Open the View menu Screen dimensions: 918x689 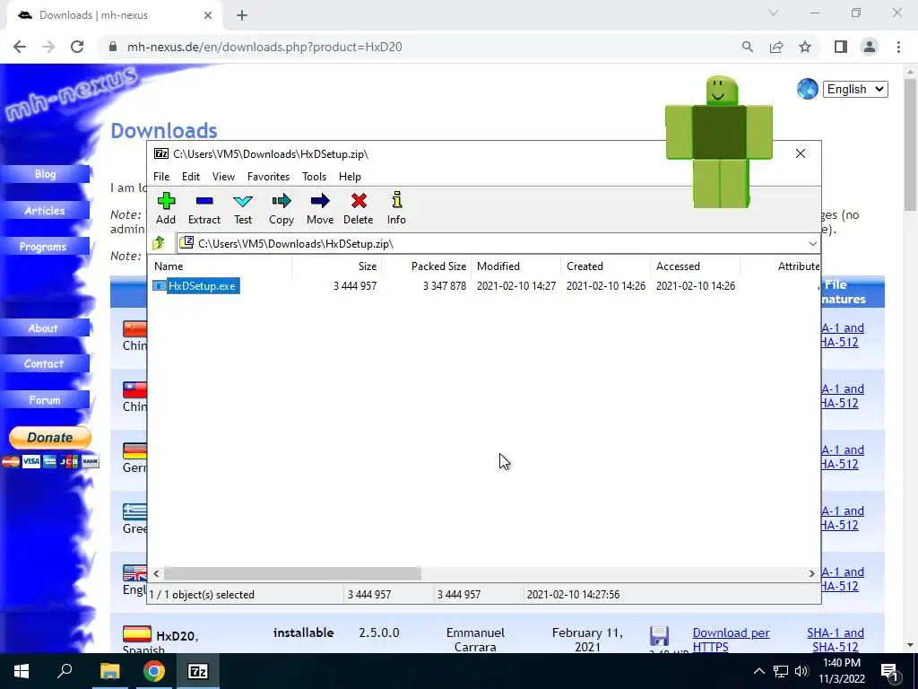click(x=223, y=177)
